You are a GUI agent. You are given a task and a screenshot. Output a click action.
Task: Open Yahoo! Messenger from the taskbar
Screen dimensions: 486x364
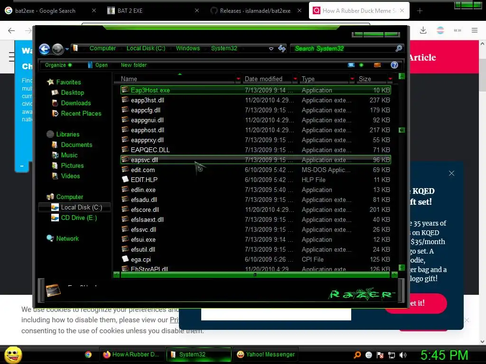pos(266,355)
